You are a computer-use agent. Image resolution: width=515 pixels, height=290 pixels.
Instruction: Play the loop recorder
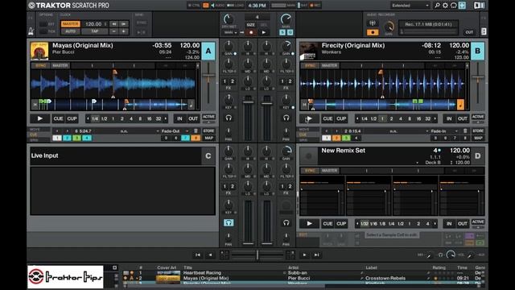click(x=263, y=32)
